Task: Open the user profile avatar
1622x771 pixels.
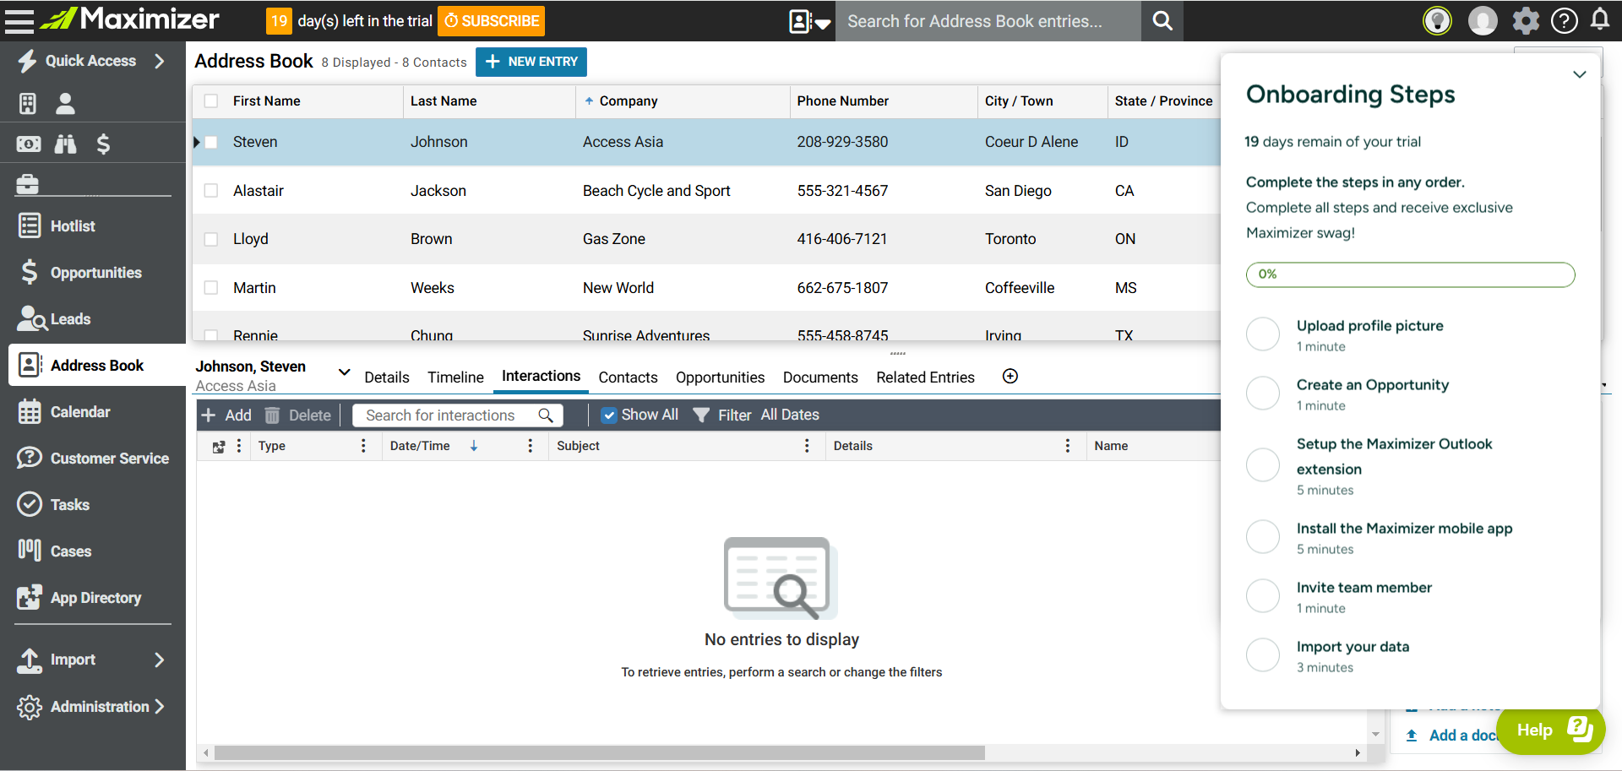Action: tap(1483, 20)
